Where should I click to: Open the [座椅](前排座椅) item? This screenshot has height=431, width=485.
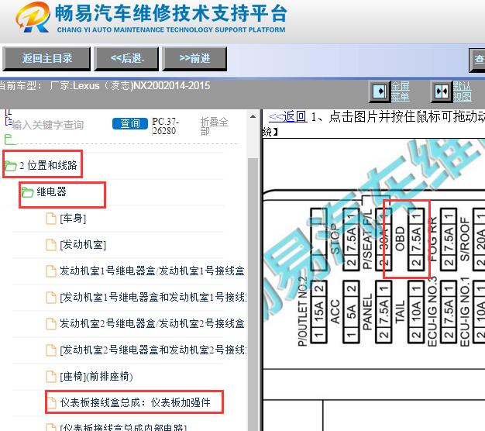[x=96, y=377]
